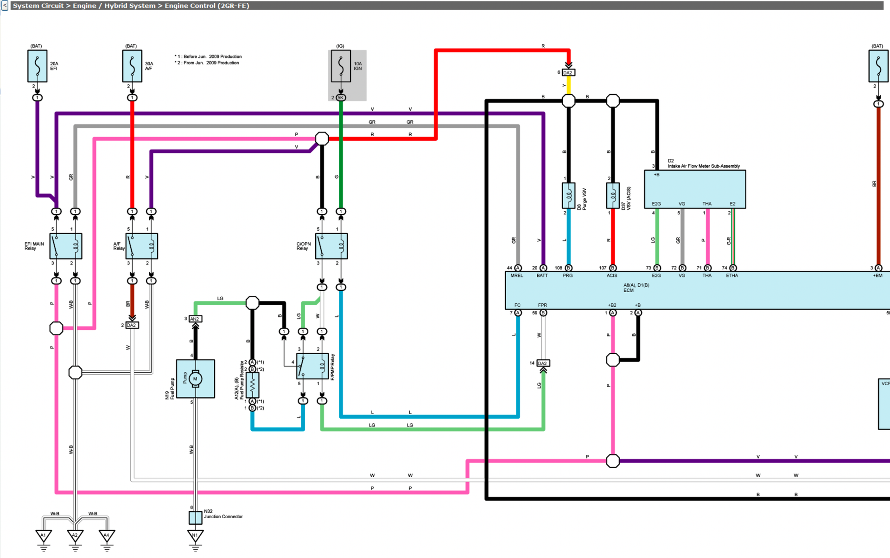890x558 pixels.
Task: Click the A1 ground point symbol
Action: pos(44,536)
